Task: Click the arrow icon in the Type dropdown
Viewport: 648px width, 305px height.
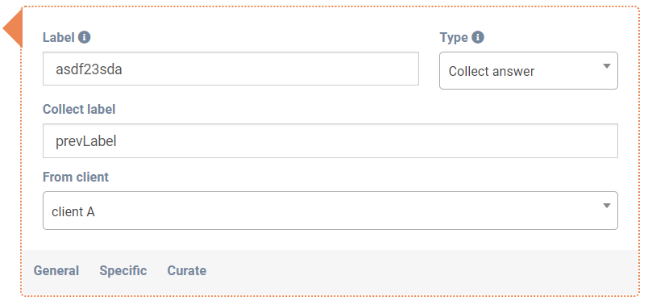Action: tap(607, 66)
